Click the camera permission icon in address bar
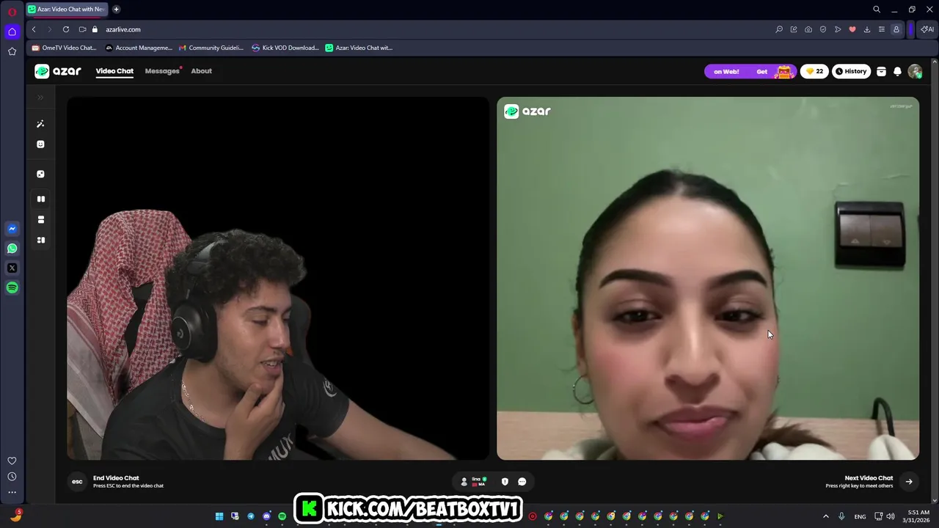Screen dimensions: 939x528 pyautogui.click(x=81, y=29)
